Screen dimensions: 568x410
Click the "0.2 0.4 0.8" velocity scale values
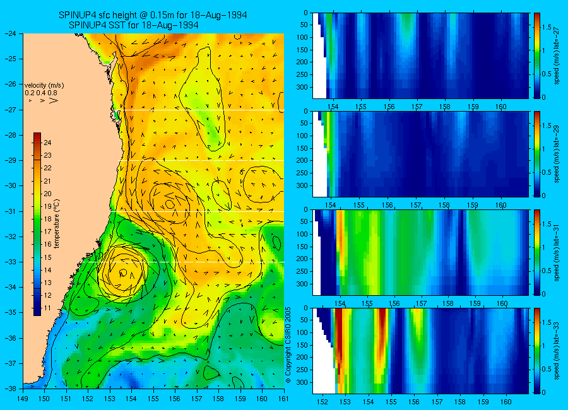point(41,93)
